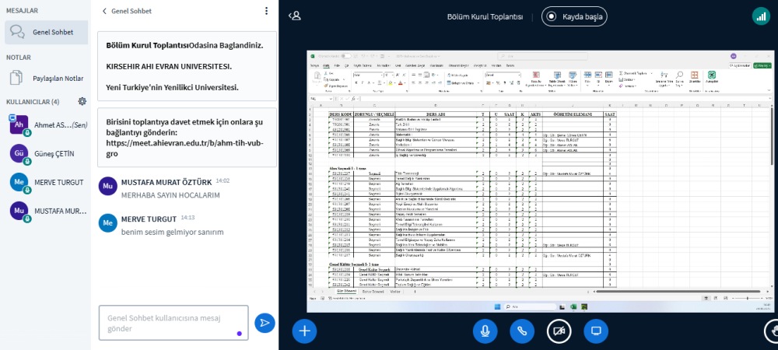778x350 pixels.
Task: Collapse Genel Sohbet chat with back chevron
Action: click(x=105, y=11)
